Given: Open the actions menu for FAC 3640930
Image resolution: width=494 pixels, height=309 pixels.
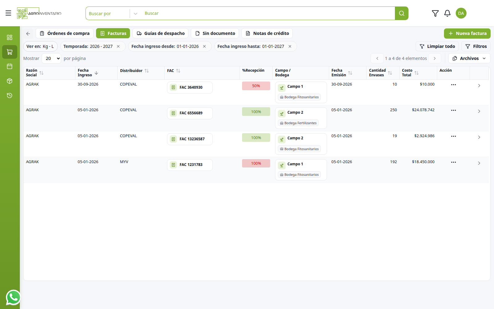Looking at the screenshot, I should point(453,85).
